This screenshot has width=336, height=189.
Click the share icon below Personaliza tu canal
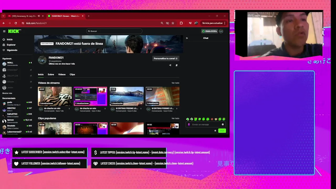click(170, 65)
